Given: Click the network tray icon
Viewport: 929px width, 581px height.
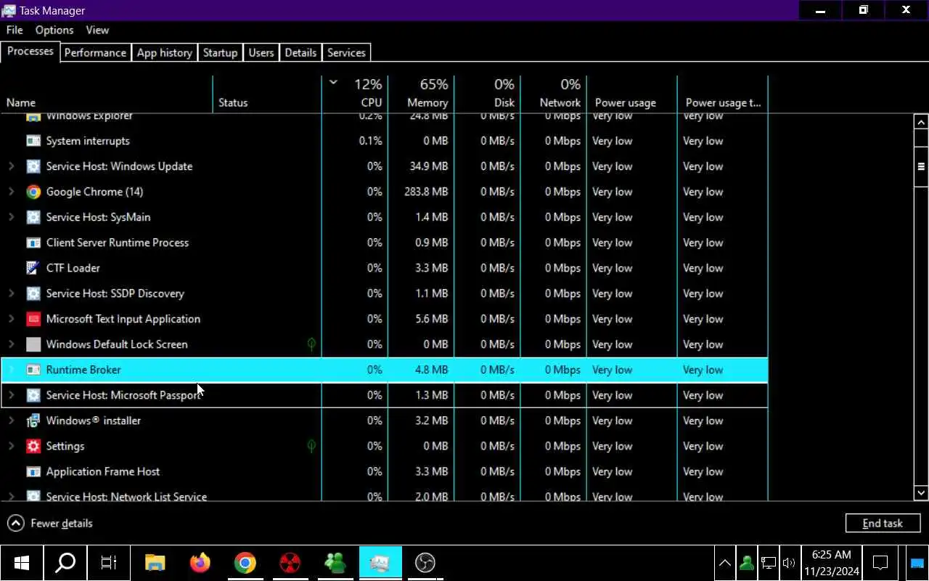Looking at the screenshot, I should pyautogui.click(x=768, y=563).
